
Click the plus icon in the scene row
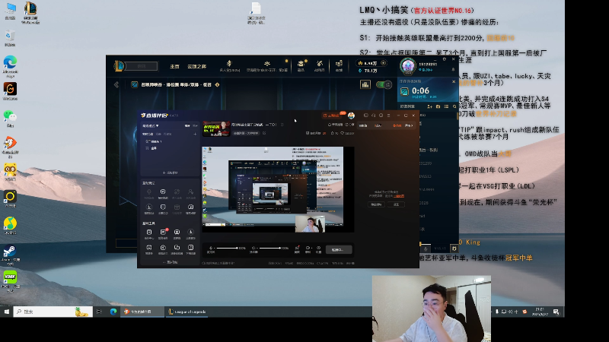pyautogui.click(x=195, y=134)
